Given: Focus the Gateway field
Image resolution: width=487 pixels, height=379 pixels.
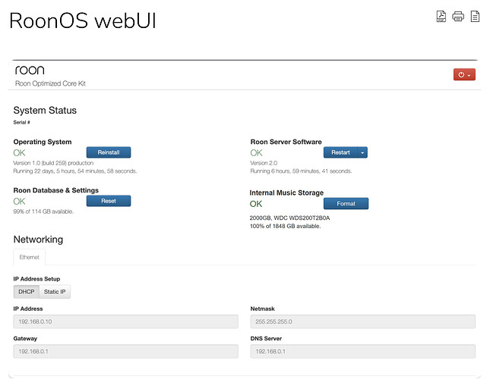Looking at the screenshot, I should [x=126, y=351].
